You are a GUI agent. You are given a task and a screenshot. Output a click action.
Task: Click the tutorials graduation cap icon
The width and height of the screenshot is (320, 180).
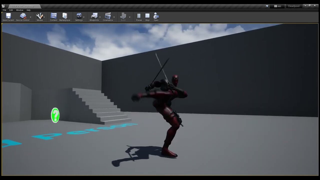[267, 6]
